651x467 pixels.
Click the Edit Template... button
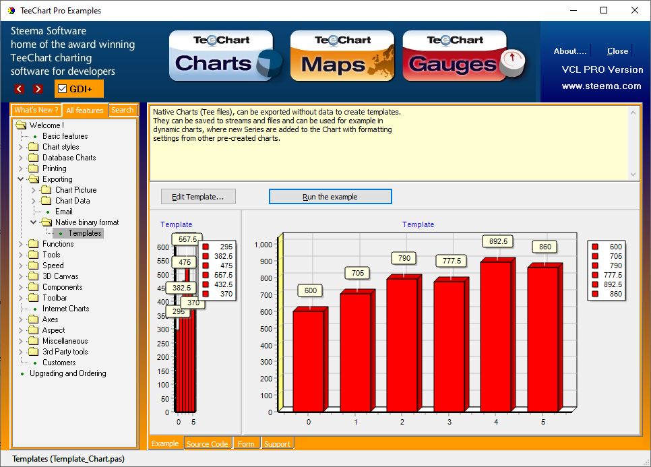pyautogui.click(x=198, y=197)
